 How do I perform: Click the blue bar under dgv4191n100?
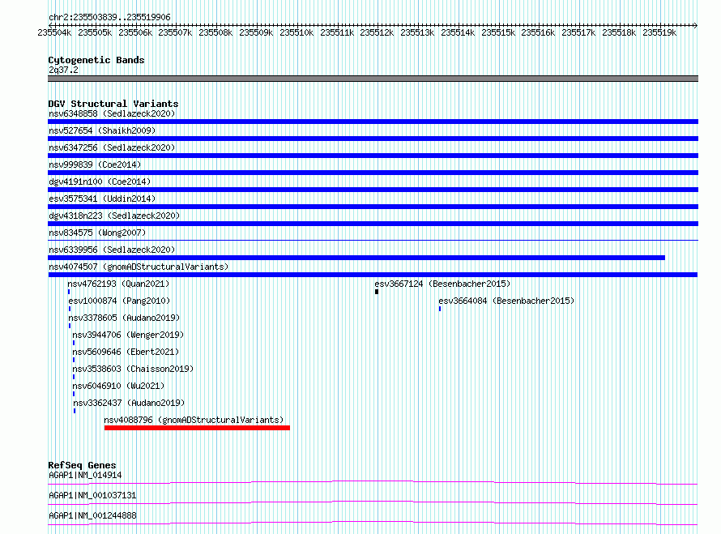[x=373, y=190]
